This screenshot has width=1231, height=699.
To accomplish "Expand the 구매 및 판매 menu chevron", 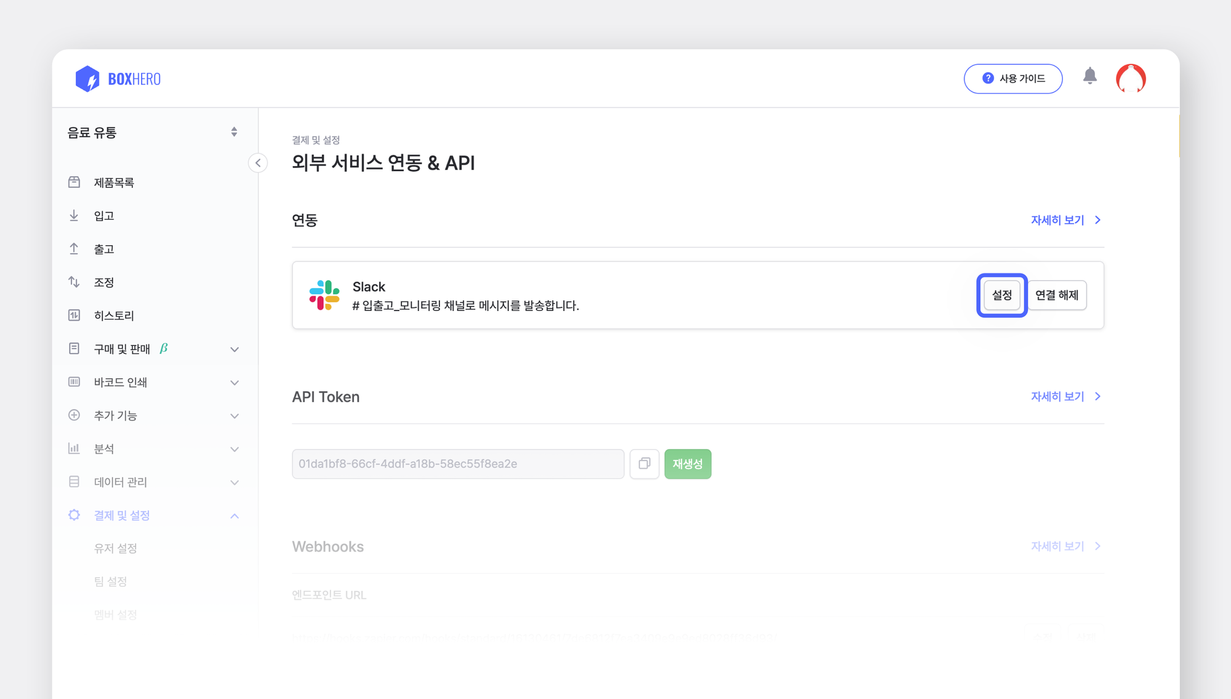I will coord(235,349).
